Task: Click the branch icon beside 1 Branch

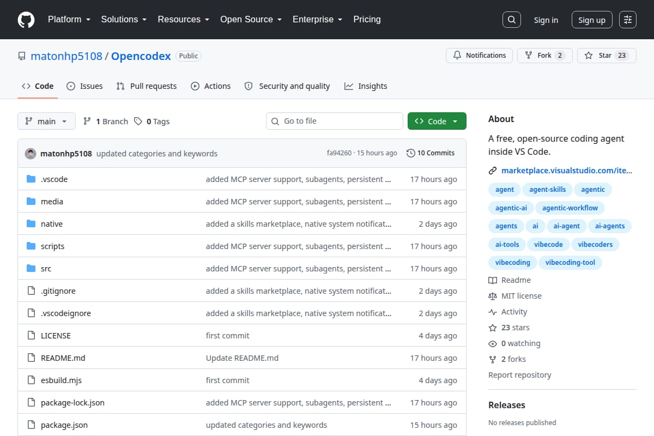Action: coord(87,121)
